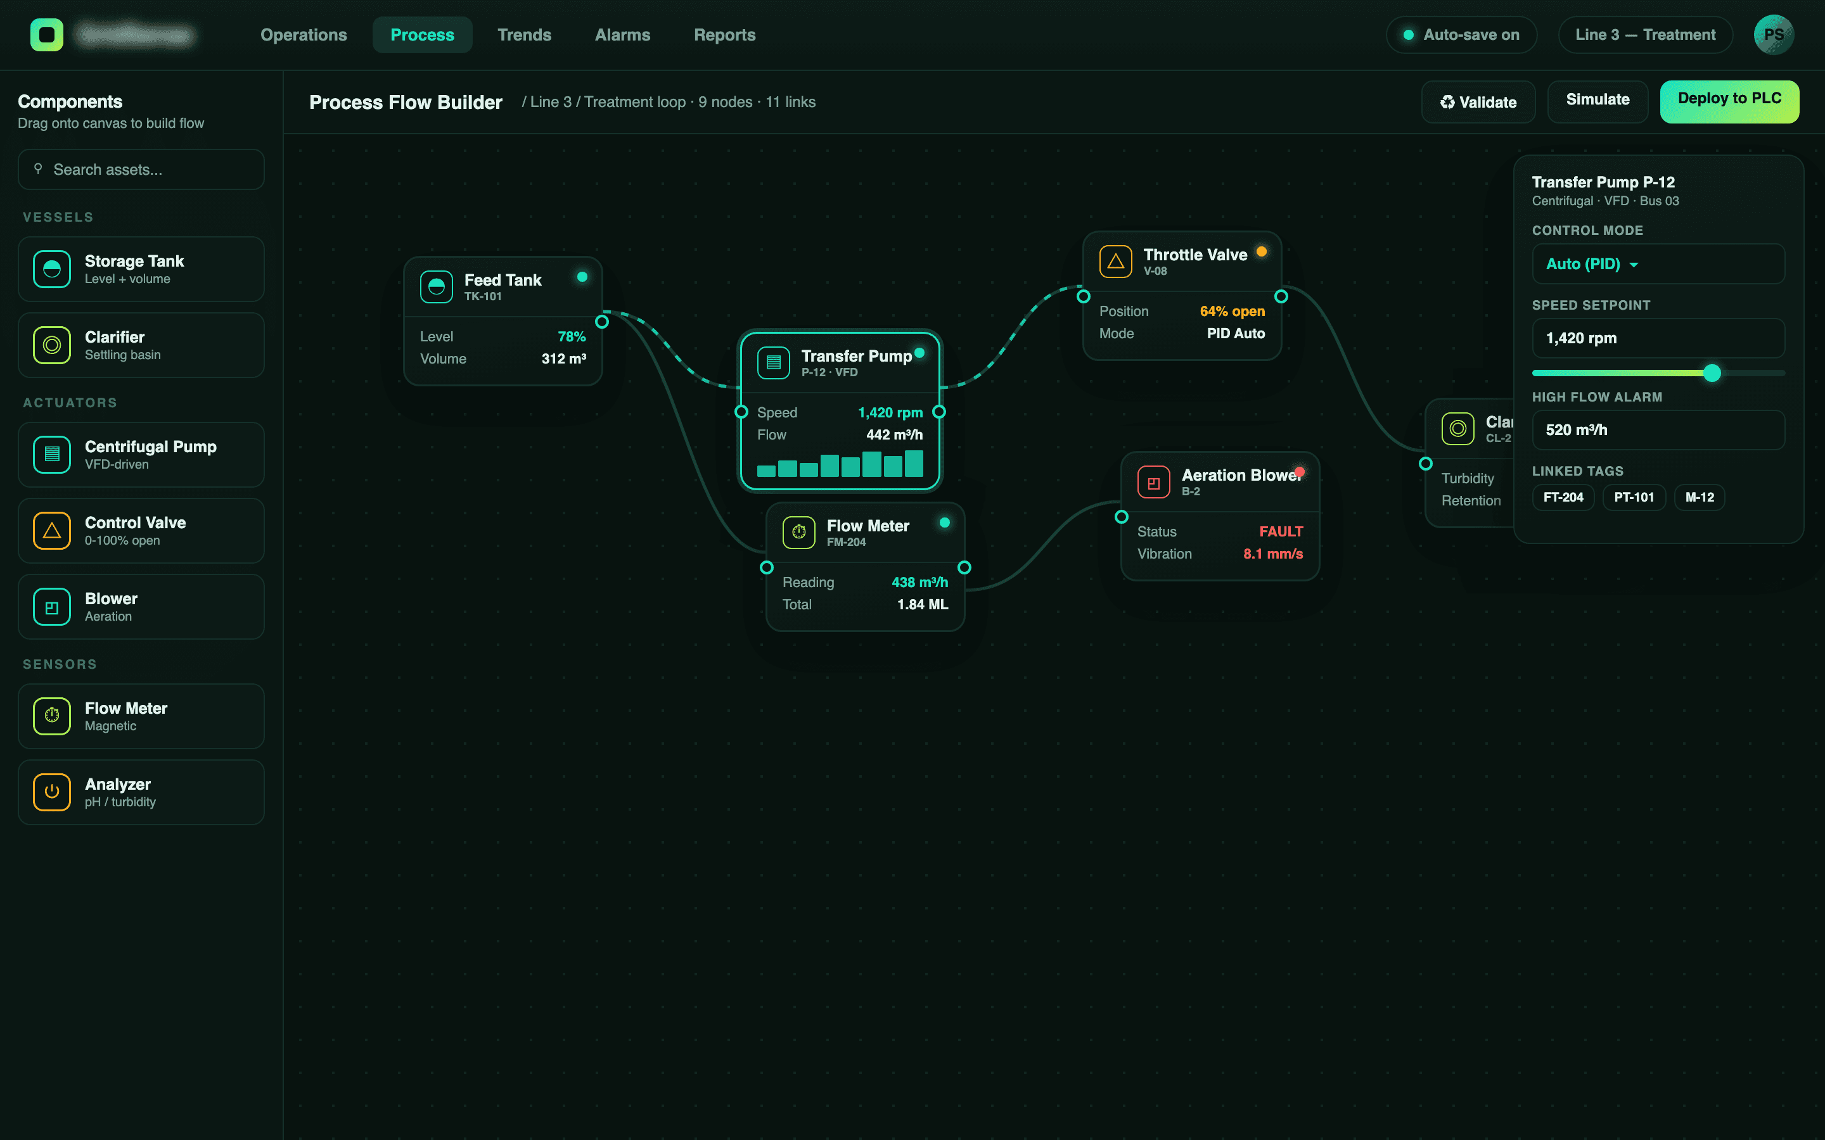The height and width of the screenshot is (1140, 1825).
Task: Click Deploy to PLC button
Action: pos(1729,102)
